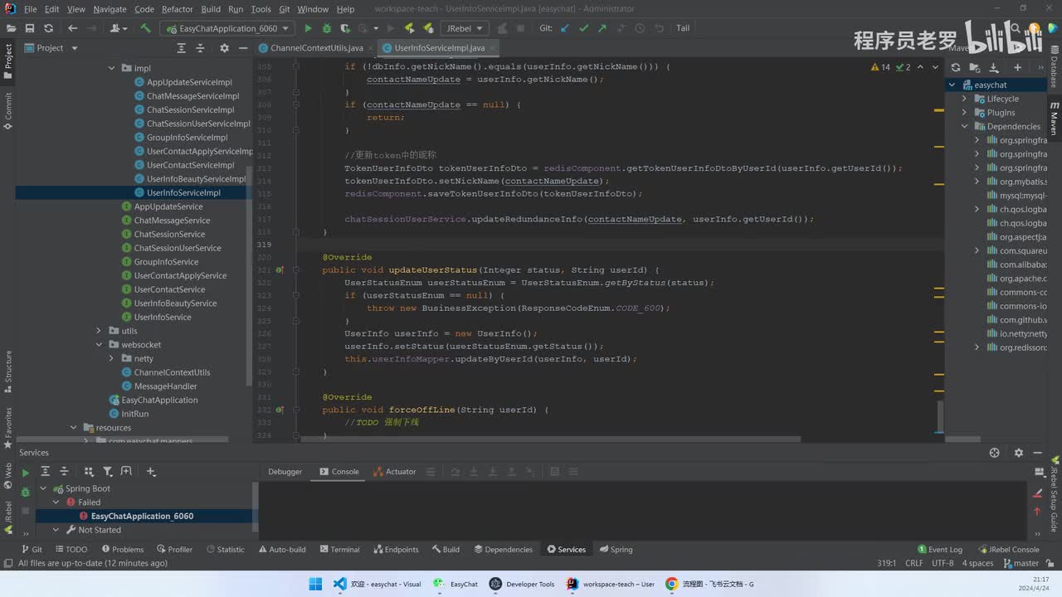Build the project using the hammer icon
Viewport: 1062px width, 597px height.
(146, 28)
